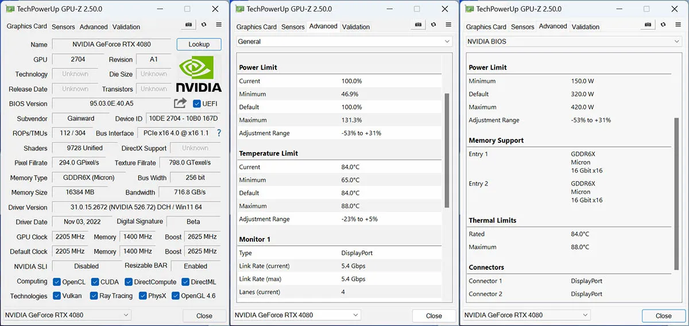This screenshot has width=689, height=326.
Task: Click the Memory Size field 16384 MB
Action: point(81,192)
